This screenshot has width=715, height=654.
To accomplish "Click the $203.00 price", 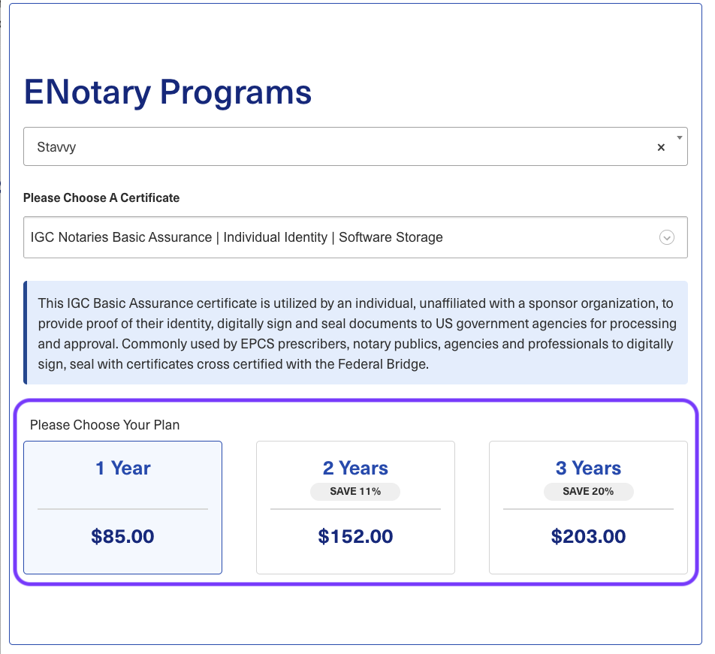I will [x=588, y=536].
